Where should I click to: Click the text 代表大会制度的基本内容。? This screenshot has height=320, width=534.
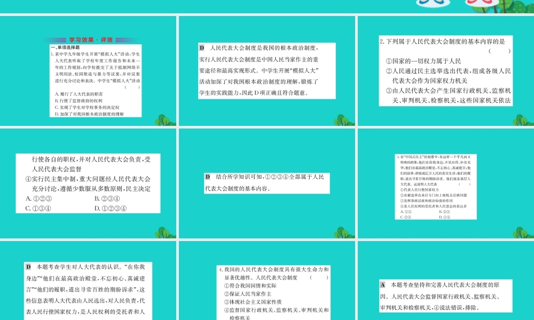238,188
